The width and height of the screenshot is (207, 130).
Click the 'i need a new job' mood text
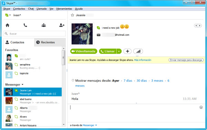pyautogui.click(x=111, y=28)
